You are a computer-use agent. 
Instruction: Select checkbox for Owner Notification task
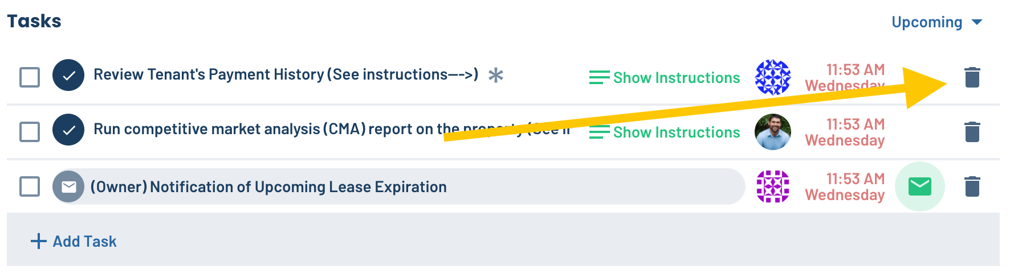30,186
